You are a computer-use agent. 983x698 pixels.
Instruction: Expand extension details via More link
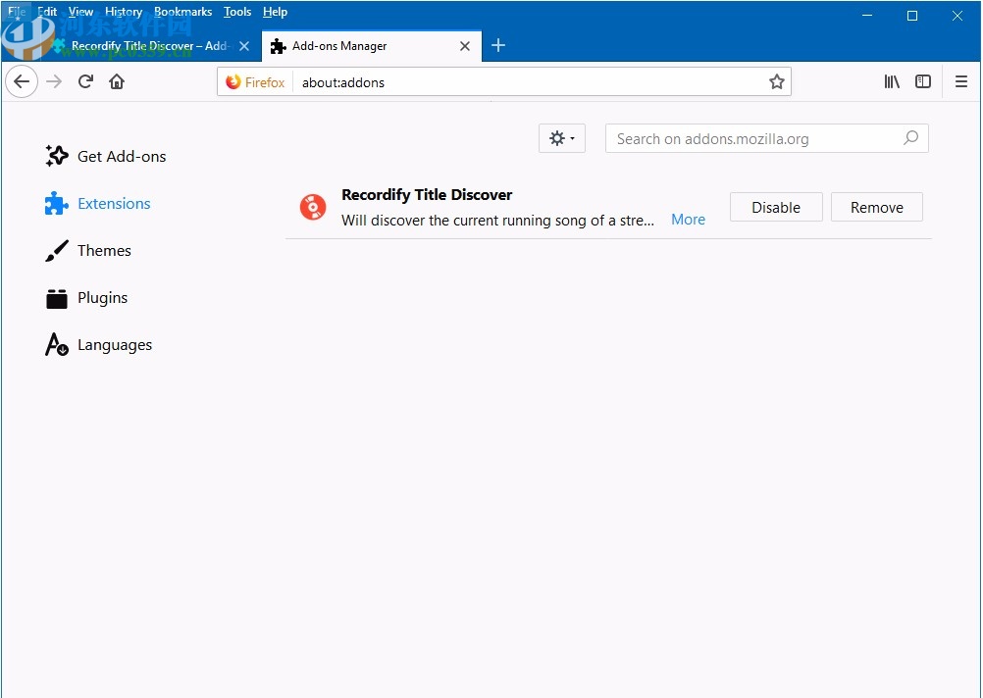tap(688, 220)
